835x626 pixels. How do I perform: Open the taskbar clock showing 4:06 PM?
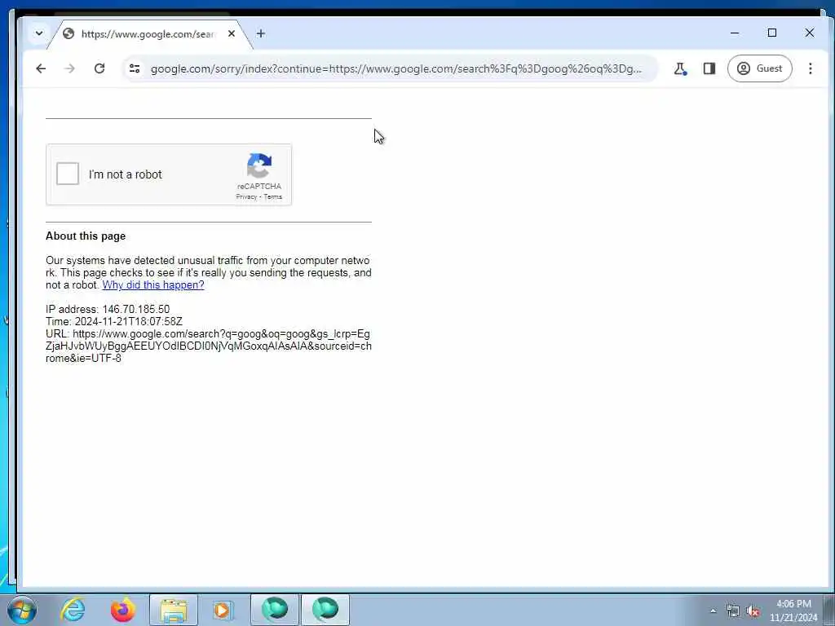click(x=793, y=611)
